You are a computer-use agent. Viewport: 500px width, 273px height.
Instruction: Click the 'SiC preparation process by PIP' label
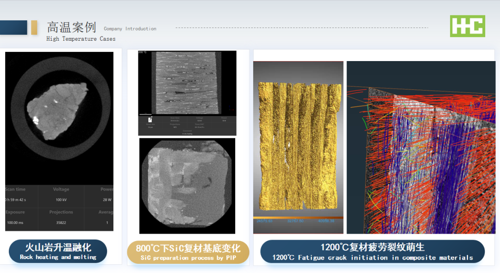coord(188,252)
